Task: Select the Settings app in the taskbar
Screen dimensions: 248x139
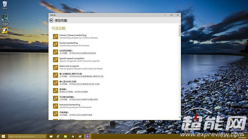Action: pos(87,136)
